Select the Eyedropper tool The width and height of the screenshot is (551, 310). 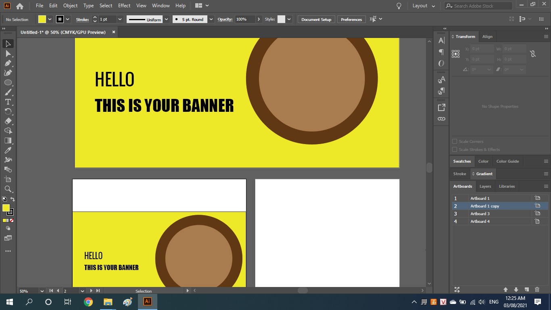pyautogui.click(x=8, y=150)
